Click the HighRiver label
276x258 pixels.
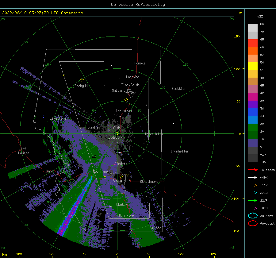click(127, 215)
